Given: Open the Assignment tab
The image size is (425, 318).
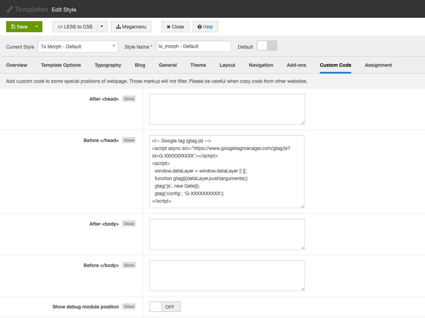Looking at the screenshot, I should coord(378,65).
